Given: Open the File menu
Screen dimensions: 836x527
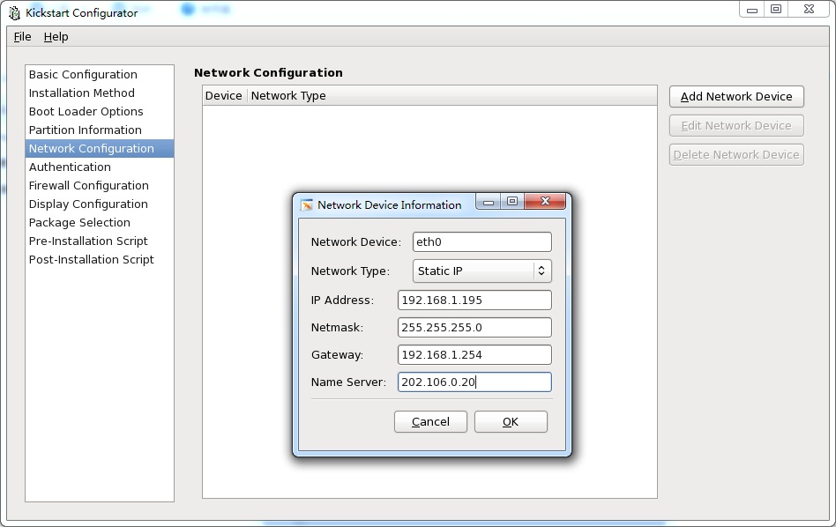Looking at the screenshot, I should 22,37.
